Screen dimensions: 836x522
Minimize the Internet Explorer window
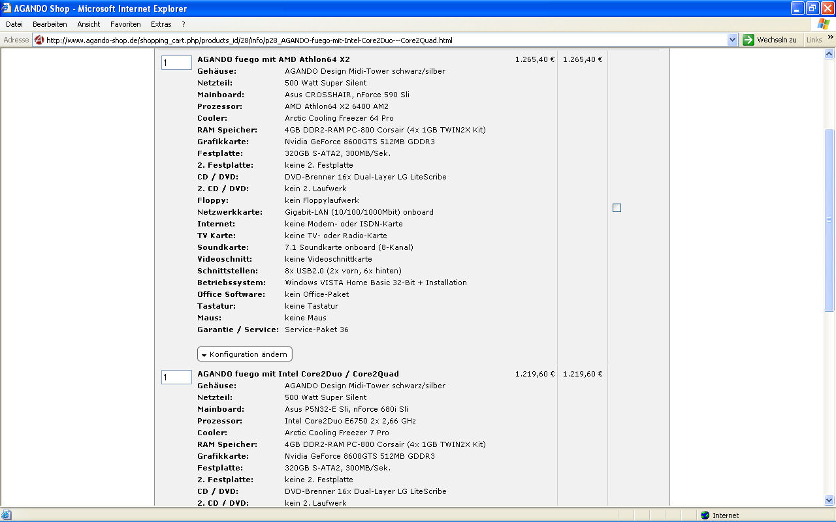click(797, 8)
